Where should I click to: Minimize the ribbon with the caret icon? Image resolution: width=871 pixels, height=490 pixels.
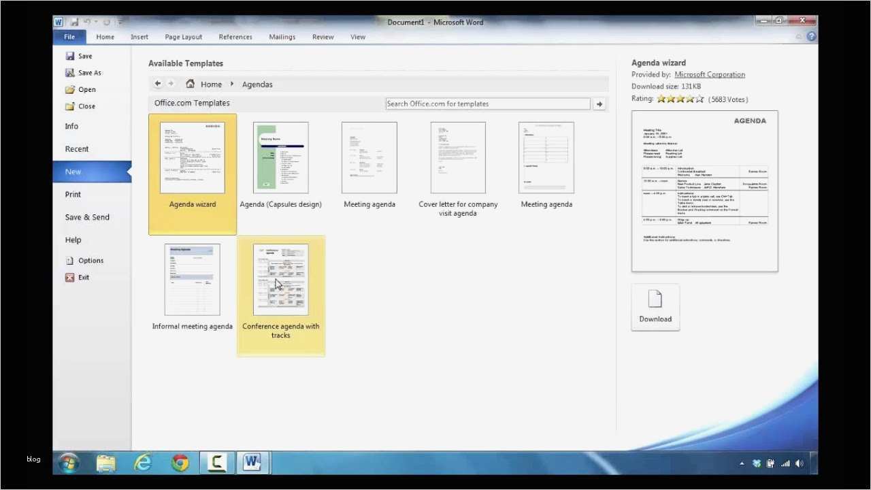pos(800,37)
